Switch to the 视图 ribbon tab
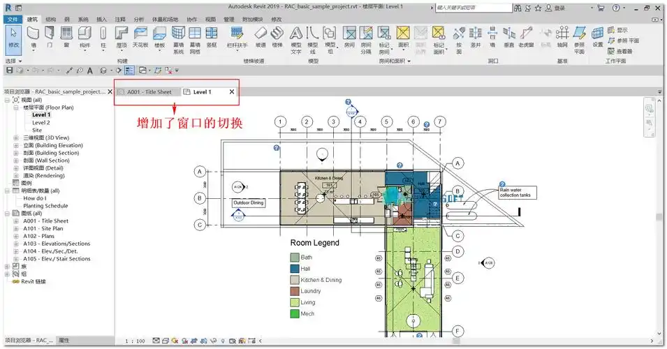The width and height of the screenshot is (667, 349). (x=210, y=20)
